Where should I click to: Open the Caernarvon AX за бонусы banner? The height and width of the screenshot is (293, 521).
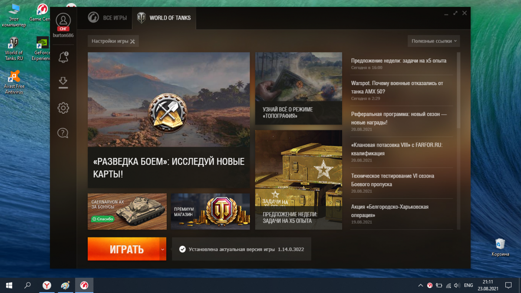(x=127, y=211)
